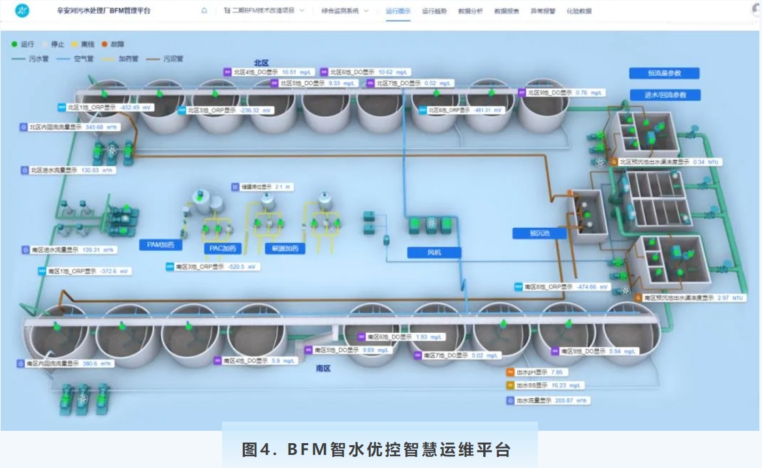This screenshot has height=468, width=762.
Task: Click the 南区8池_ORP显示 sensor icon
Action: [518, 287]
